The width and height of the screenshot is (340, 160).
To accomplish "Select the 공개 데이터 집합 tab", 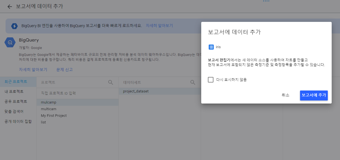I will tap(18, 121).
